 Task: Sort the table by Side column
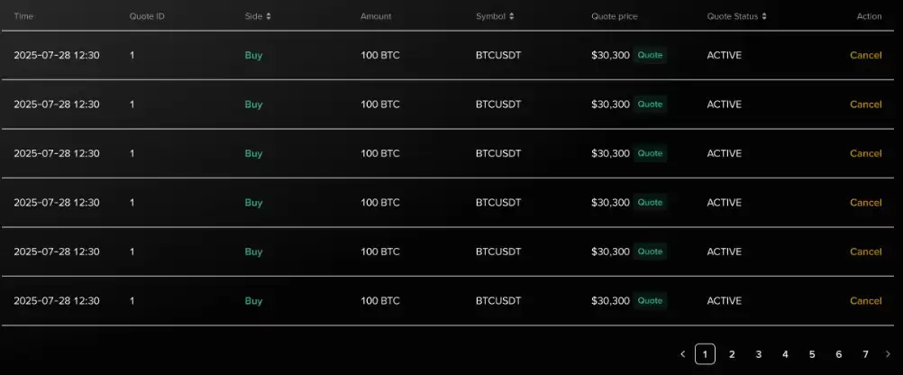(258, 16)
